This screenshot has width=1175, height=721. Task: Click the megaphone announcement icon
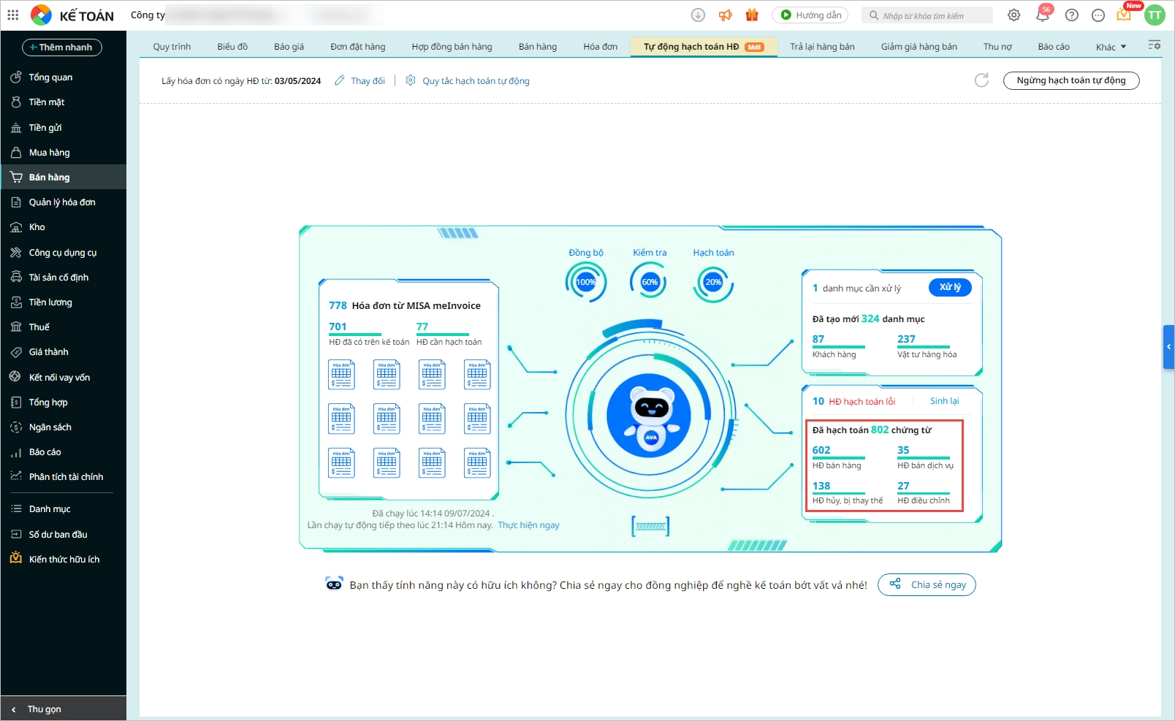725,15
